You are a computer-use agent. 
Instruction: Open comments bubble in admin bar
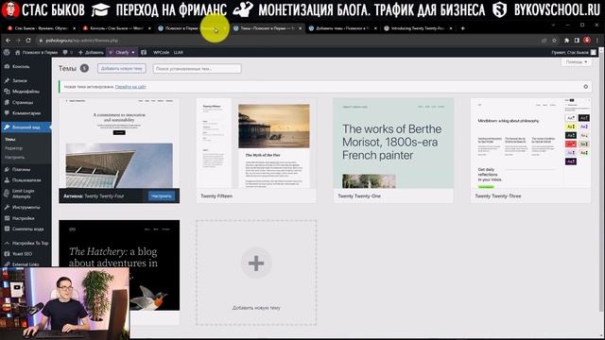click(67, 53)
